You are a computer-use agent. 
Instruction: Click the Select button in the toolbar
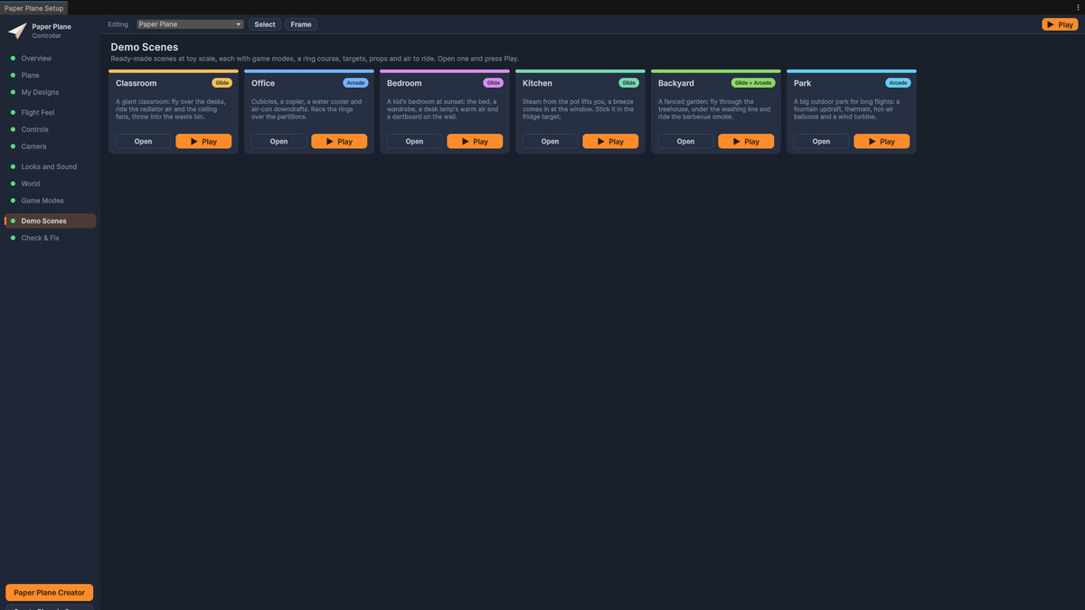click(x=265, y=24)
